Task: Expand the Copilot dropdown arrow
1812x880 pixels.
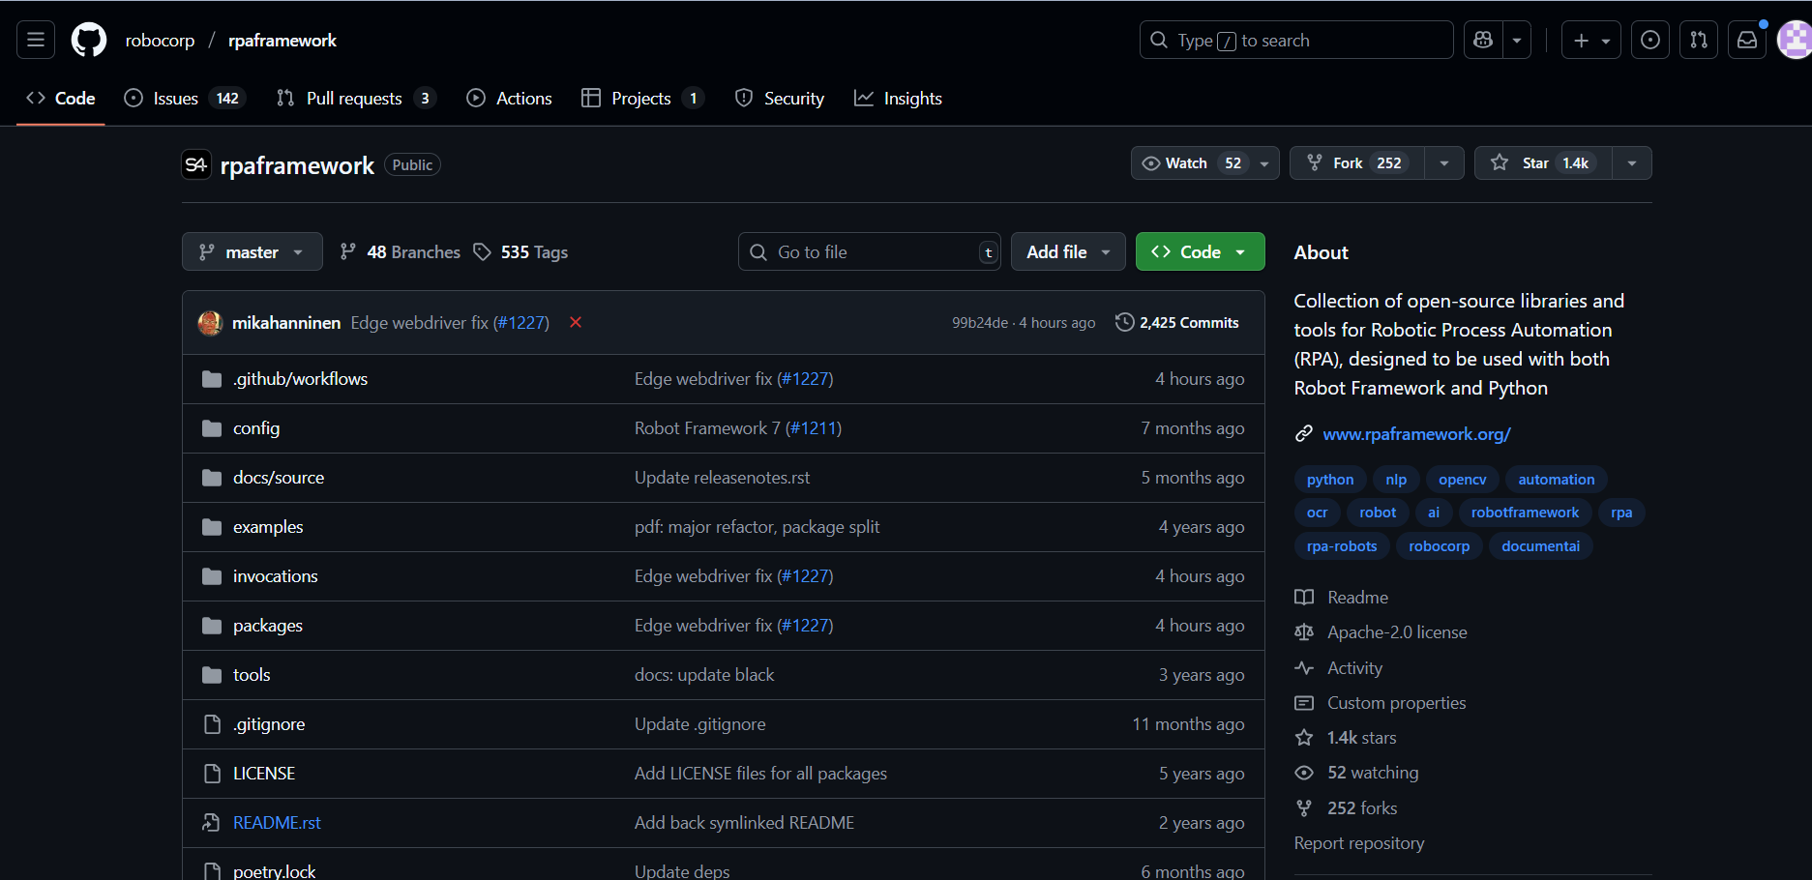Action: (1517, 40)
